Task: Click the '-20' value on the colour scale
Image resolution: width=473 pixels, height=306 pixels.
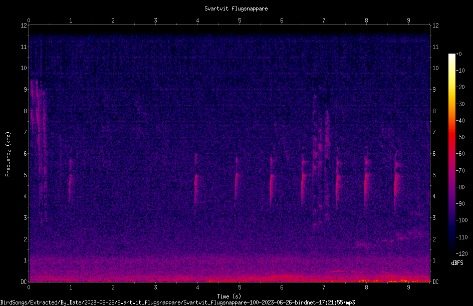Action: pos(460,87)
